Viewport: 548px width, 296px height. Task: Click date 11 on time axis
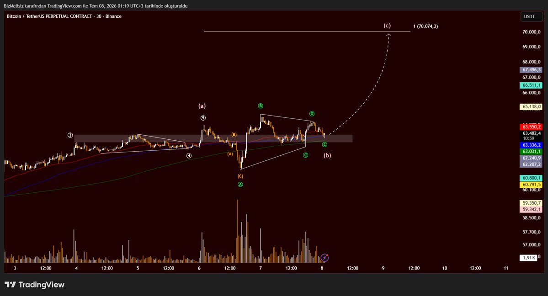pos(506,268)
